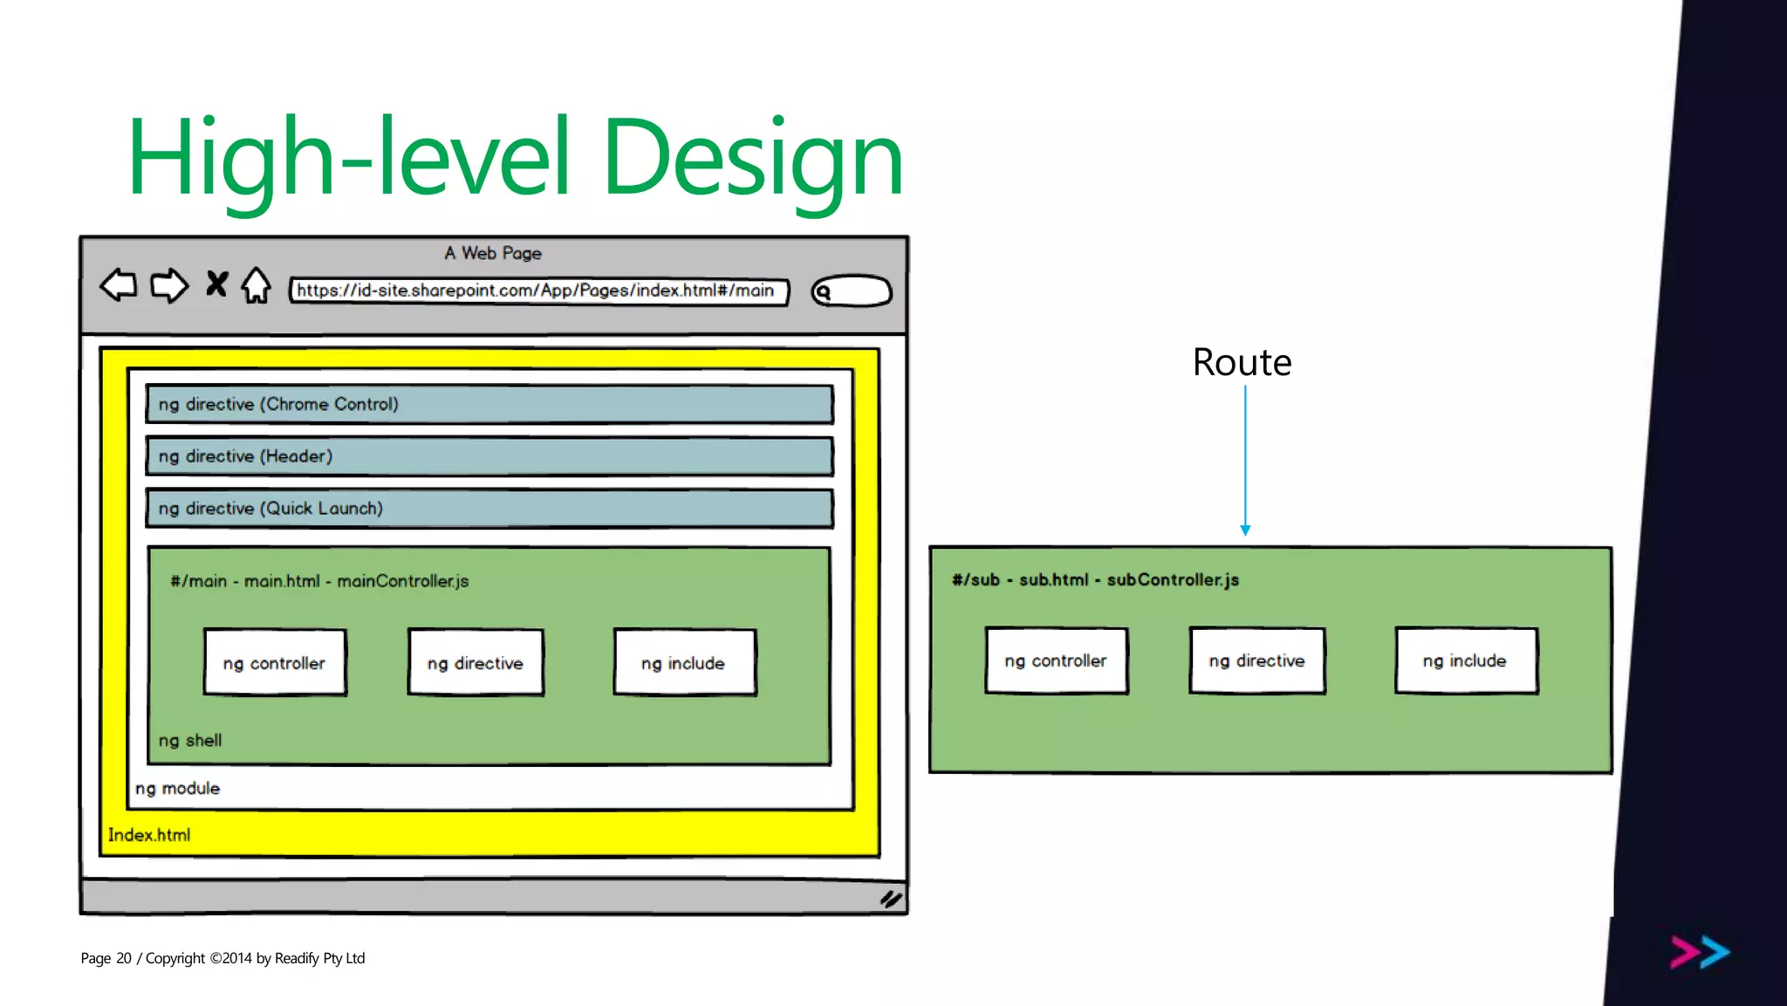Select ng directive (Chrome Control) bar
This screenshot has height=1006, width=1787.
pyautogui.click(x=489, y=405)
